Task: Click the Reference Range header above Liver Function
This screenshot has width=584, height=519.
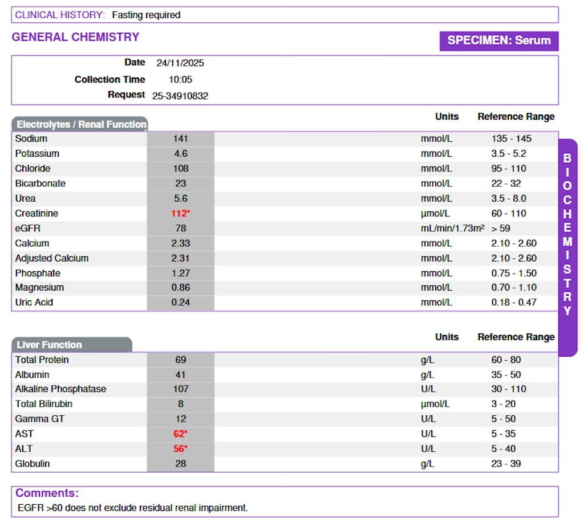Action: tap(516, 337)
